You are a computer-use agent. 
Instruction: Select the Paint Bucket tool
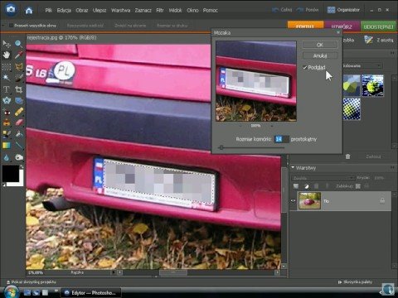tap(18, 134)
